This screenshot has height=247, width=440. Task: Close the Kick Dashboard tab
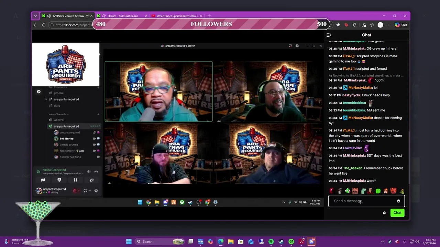tap(146, 16)
